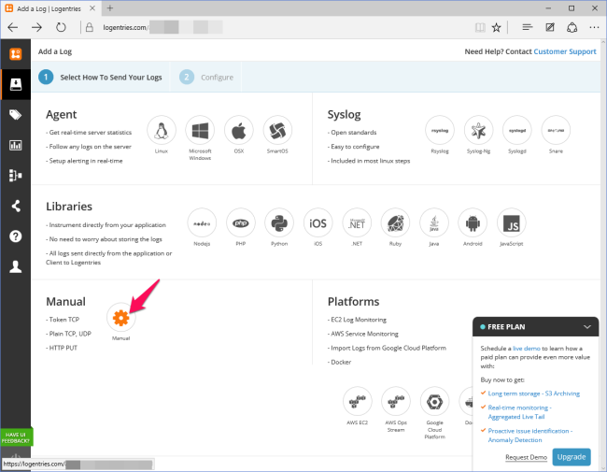Click the Logentries logo in sidebar
The height and width of the screenshot is (472, 607).
click(x=16, y=54)
